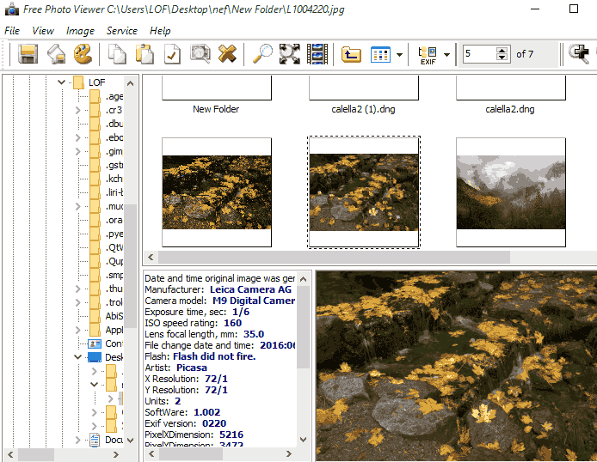Click EXIF panel scroll up arrow
Screen dimensions: 597x462
pyautogui.click(x=303, y=279)
